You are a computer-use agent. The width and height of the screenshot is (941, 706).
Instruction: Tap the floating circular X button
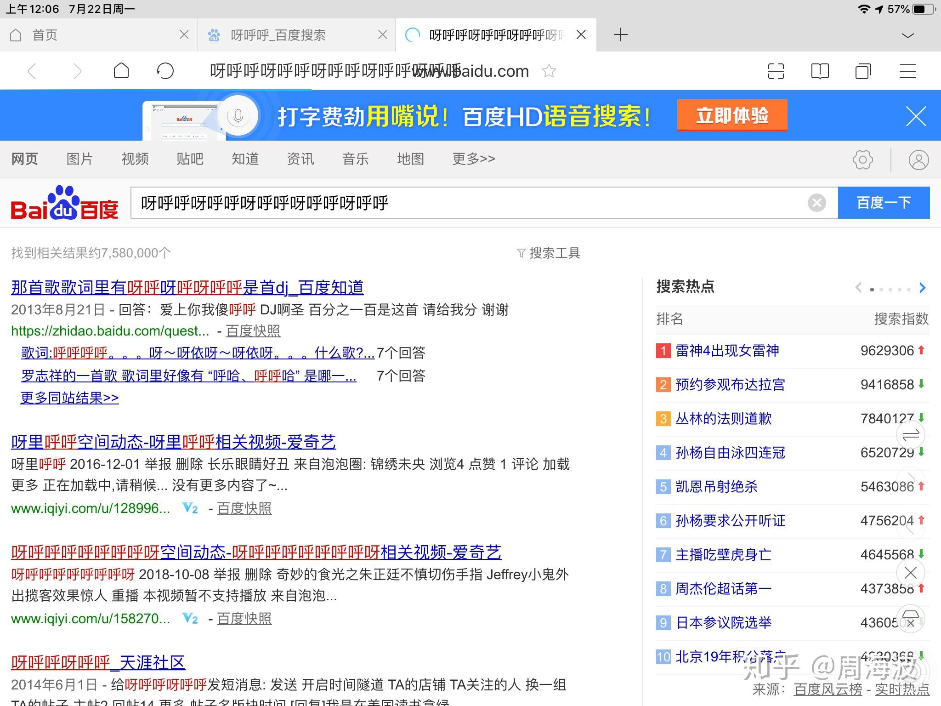tap(911, 573)
